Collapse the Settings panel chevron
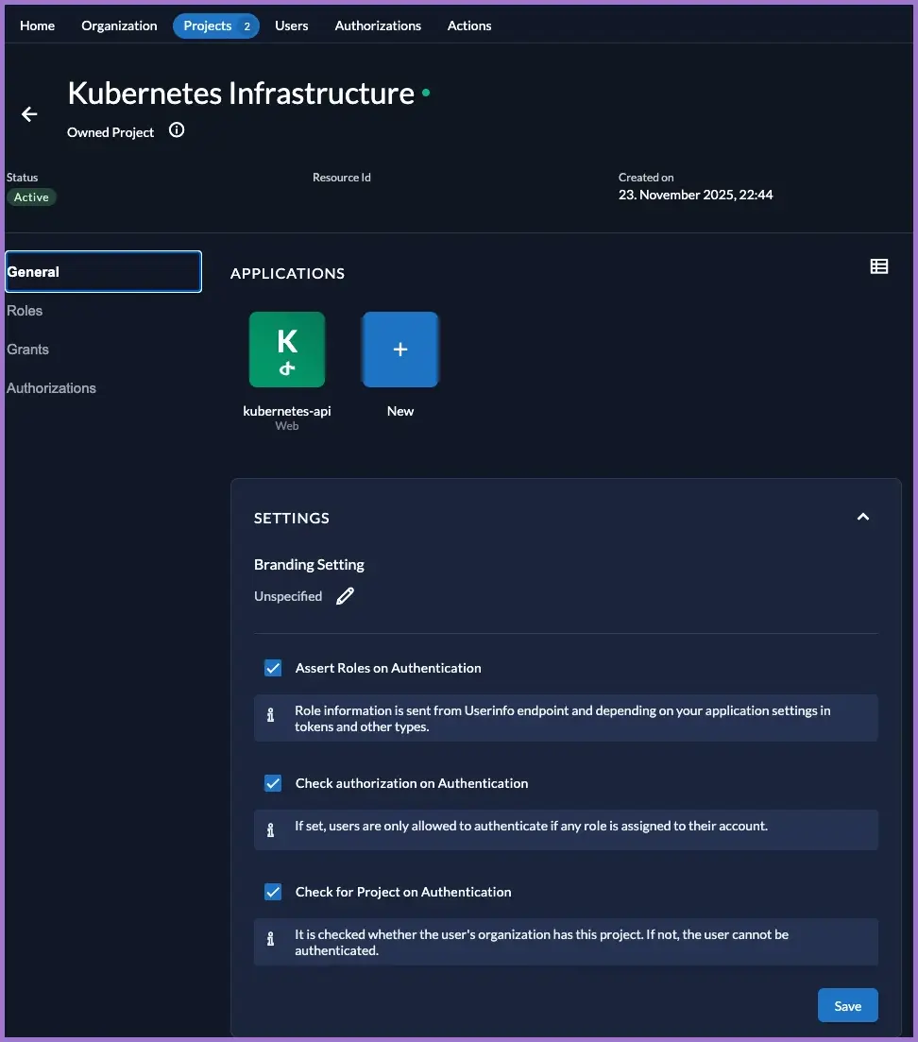918x1042 pixels. point(862,517)
